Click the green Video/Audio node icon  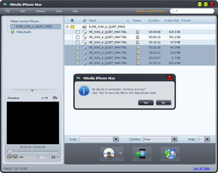(13, 32)
